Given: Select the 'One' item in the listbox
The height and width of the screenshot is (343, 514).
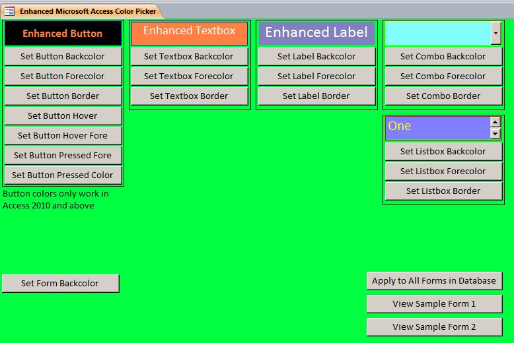Looking at the screenshot, I should [x=437, y=126].
